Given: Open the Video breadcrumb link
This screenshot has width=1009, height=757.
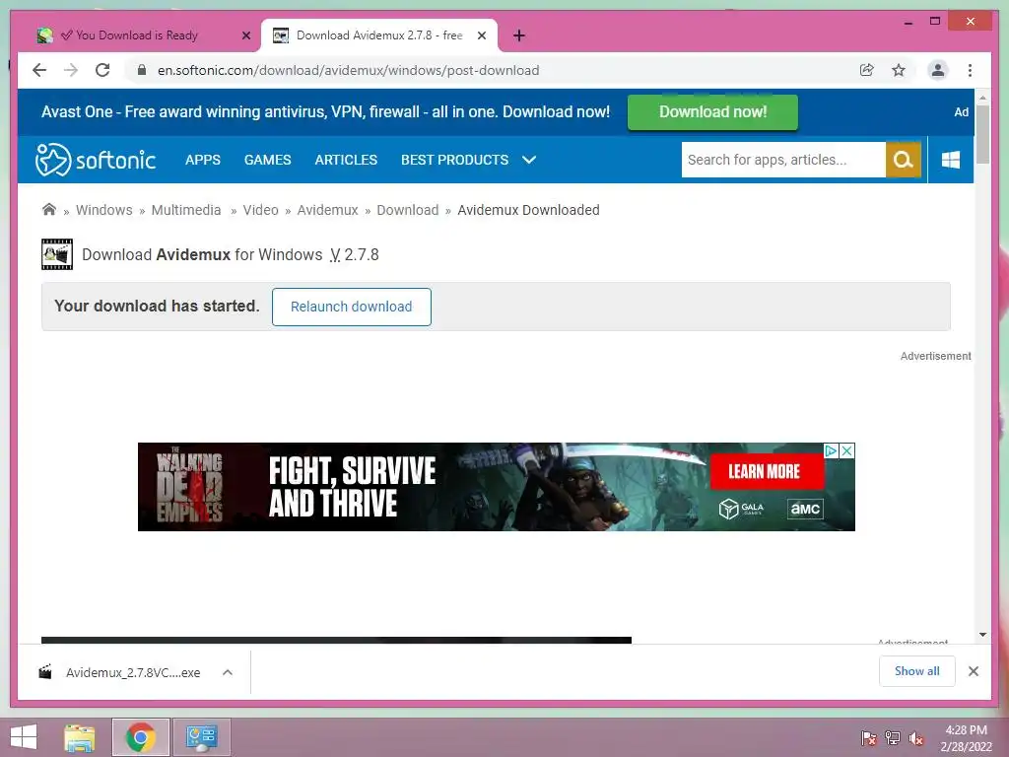Looking at the screenshot, I should [x=260, y=210].
